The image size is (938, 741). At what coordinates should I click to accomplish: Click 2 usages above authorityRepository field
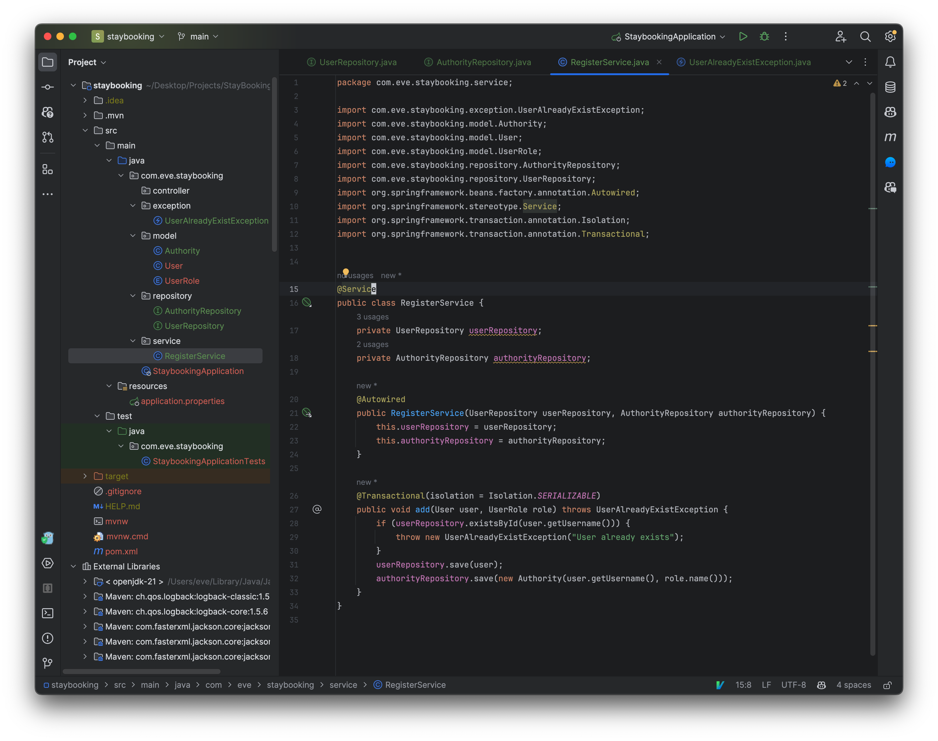pyautogui.click(x=372, y=344)
